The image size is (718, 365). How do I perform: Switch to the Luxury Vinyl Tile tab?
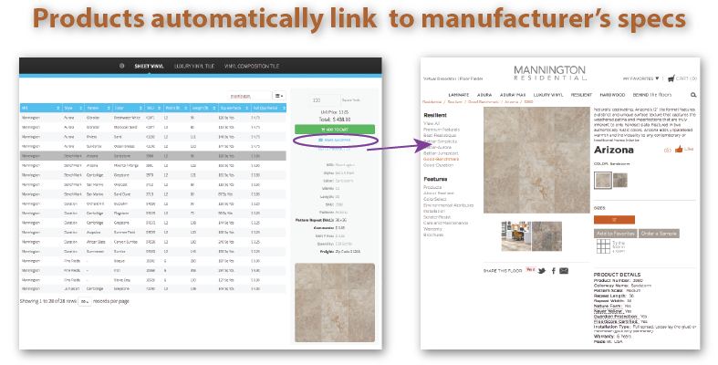pos(188,67)
